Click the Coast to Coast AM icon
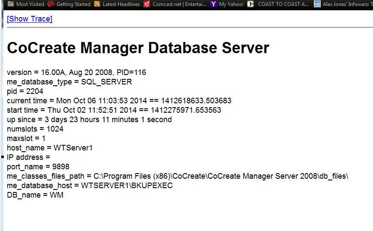This screenshot has width=373, height=231. tap(250, 4)
